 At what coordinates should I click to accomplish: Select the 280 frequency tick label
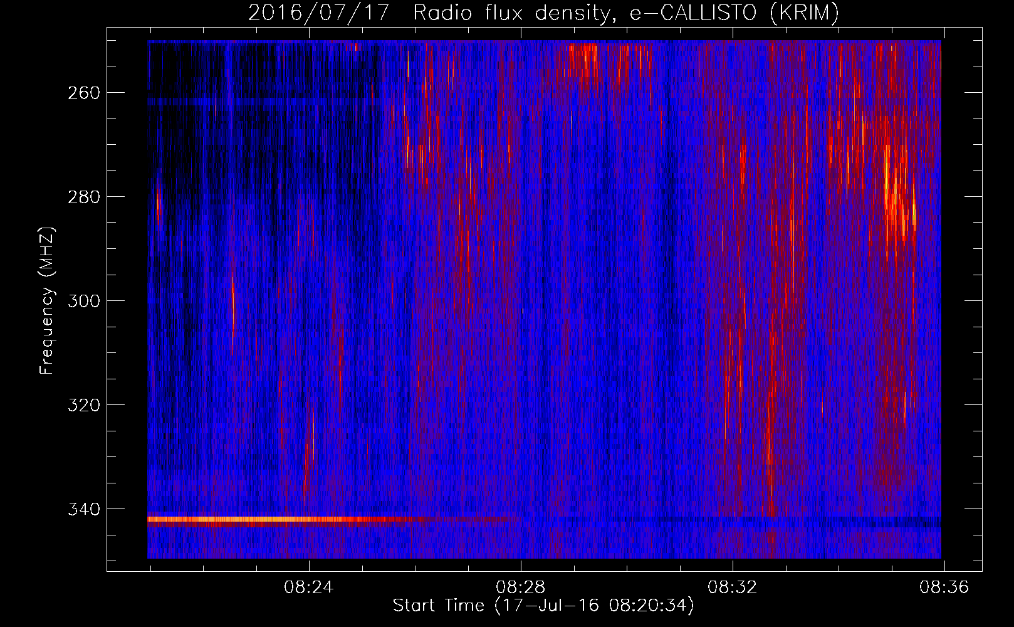83,197
